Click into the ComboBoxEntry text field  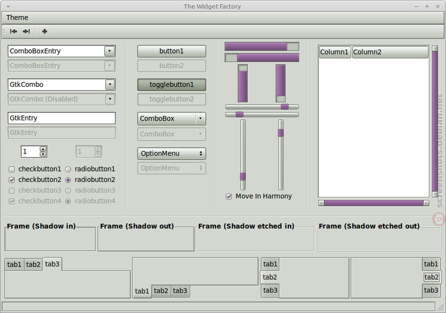(x=56, y=51)
